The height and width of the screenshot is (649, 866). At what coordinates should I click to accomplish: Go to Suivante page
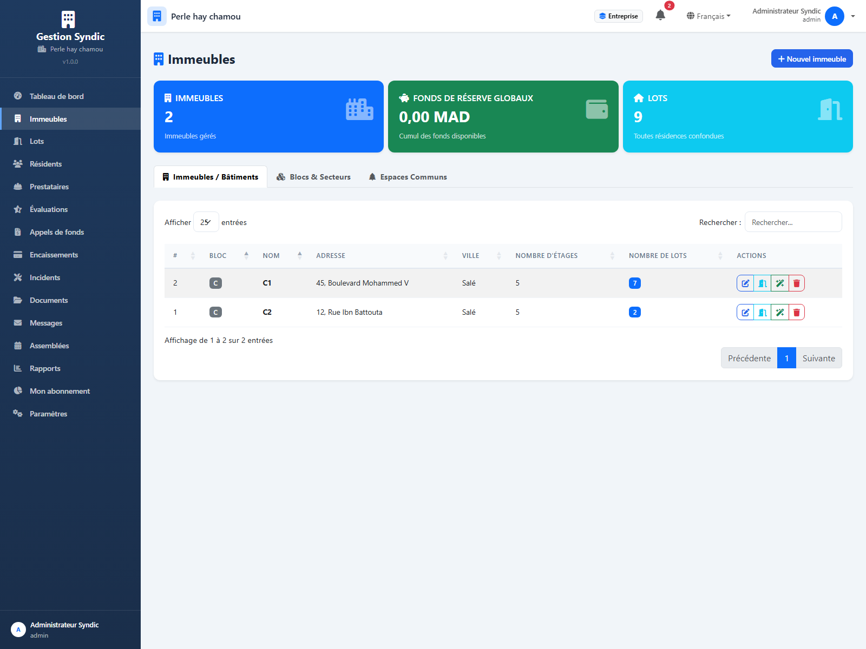[819, 358]
